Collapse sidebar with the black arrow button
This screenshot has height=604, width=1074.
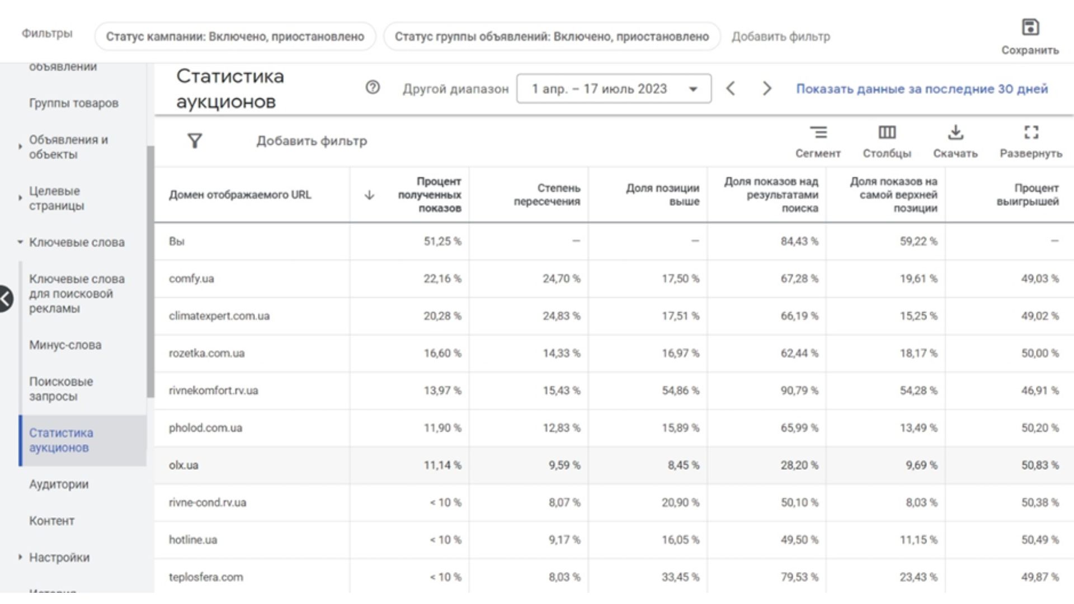[6, 299]
